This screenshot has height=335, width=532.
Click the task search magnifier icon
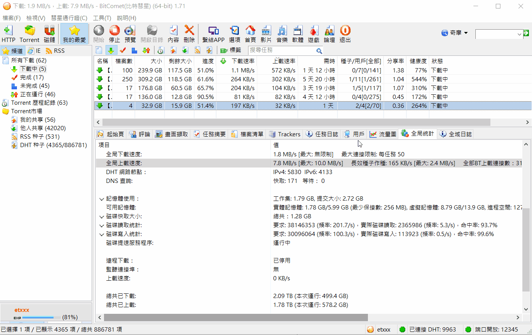(319, 51)
